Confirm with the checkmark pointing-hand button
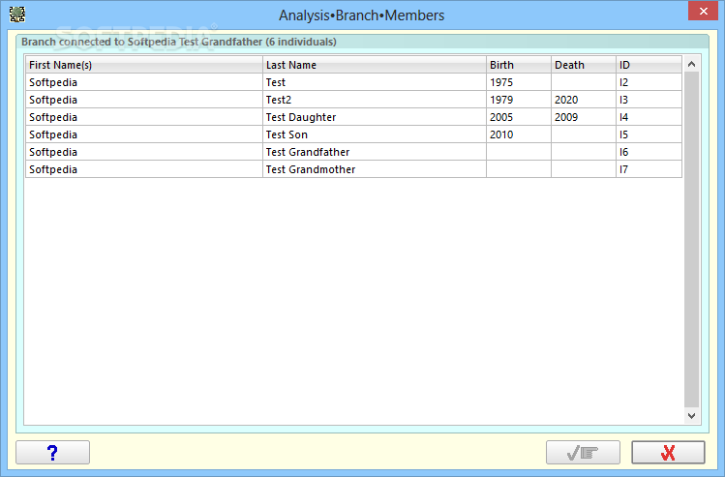Viewport: 725px width, 477px height. coord(583,453)
